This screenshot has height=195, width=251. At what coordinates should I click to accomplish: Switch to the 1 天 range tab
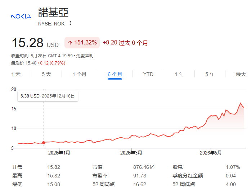coord(16,74)
